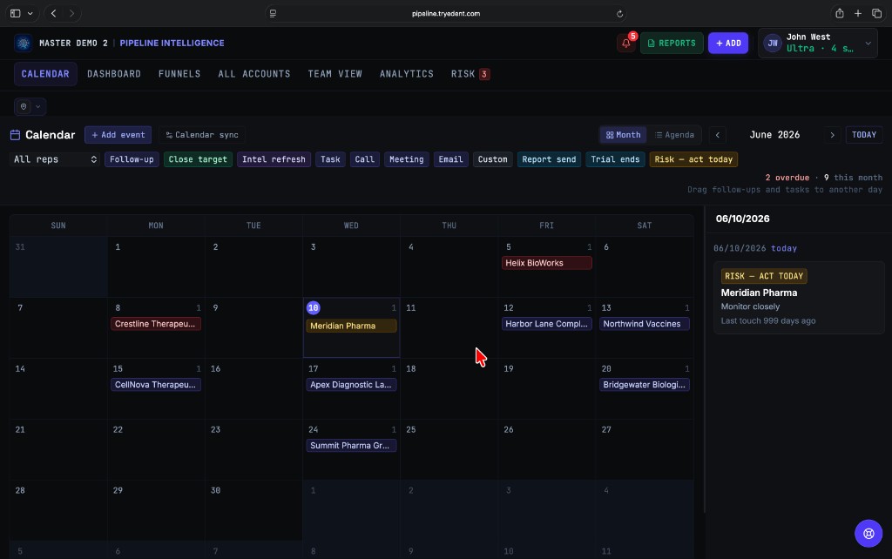
Task: Toggle the Intel refresh filter chip
Action: coord(274,159)
